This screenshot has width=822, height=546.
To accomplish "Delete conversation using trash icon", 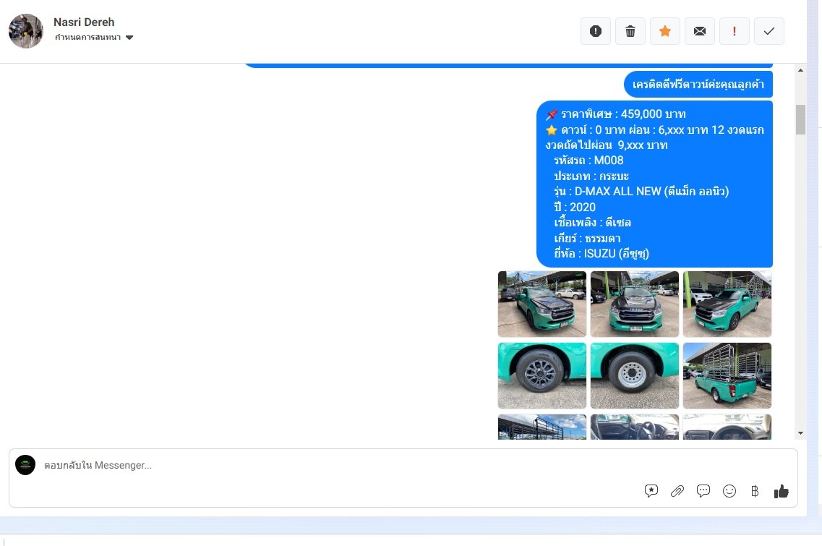I will (630, 31).
